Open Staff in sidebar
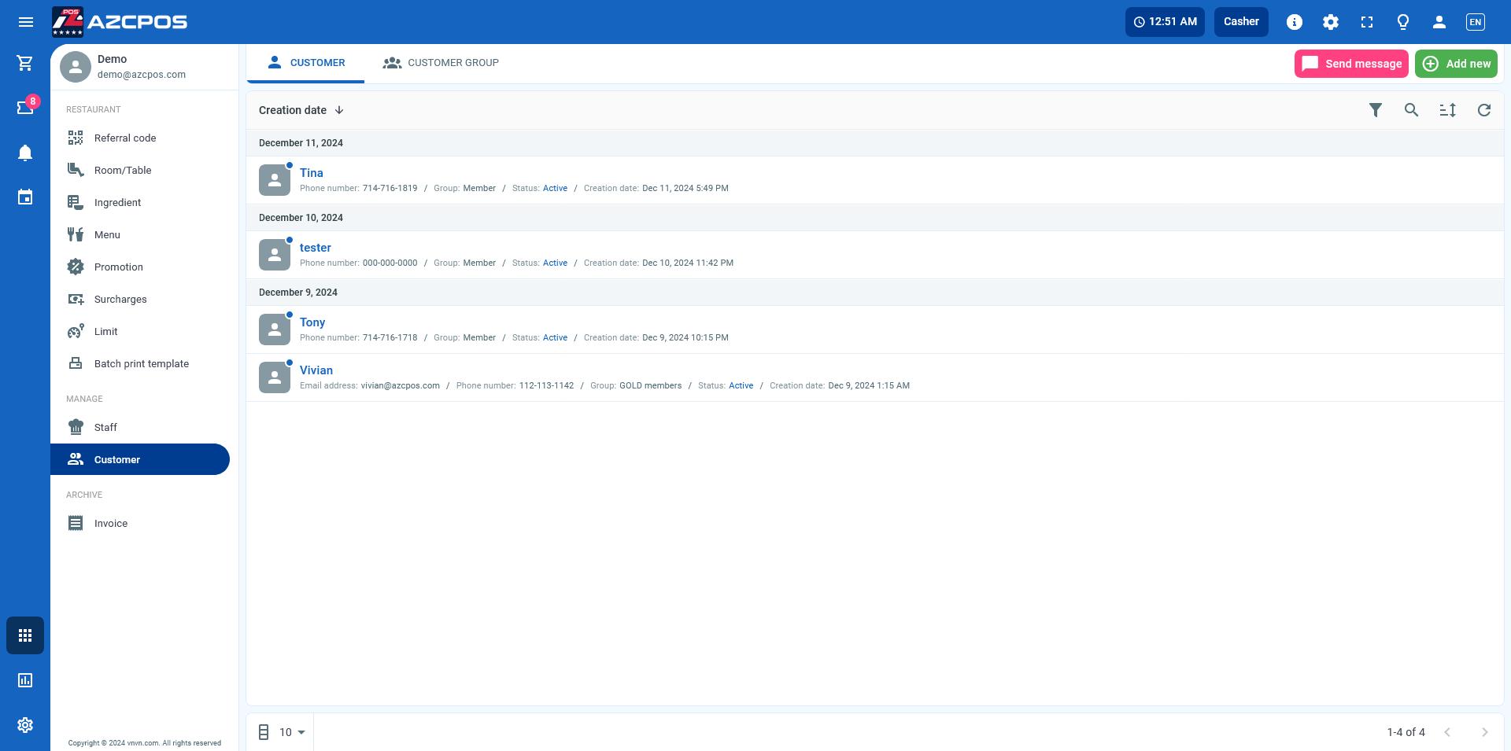Viewport: 1511px width, 751px height. pos(140,427)
